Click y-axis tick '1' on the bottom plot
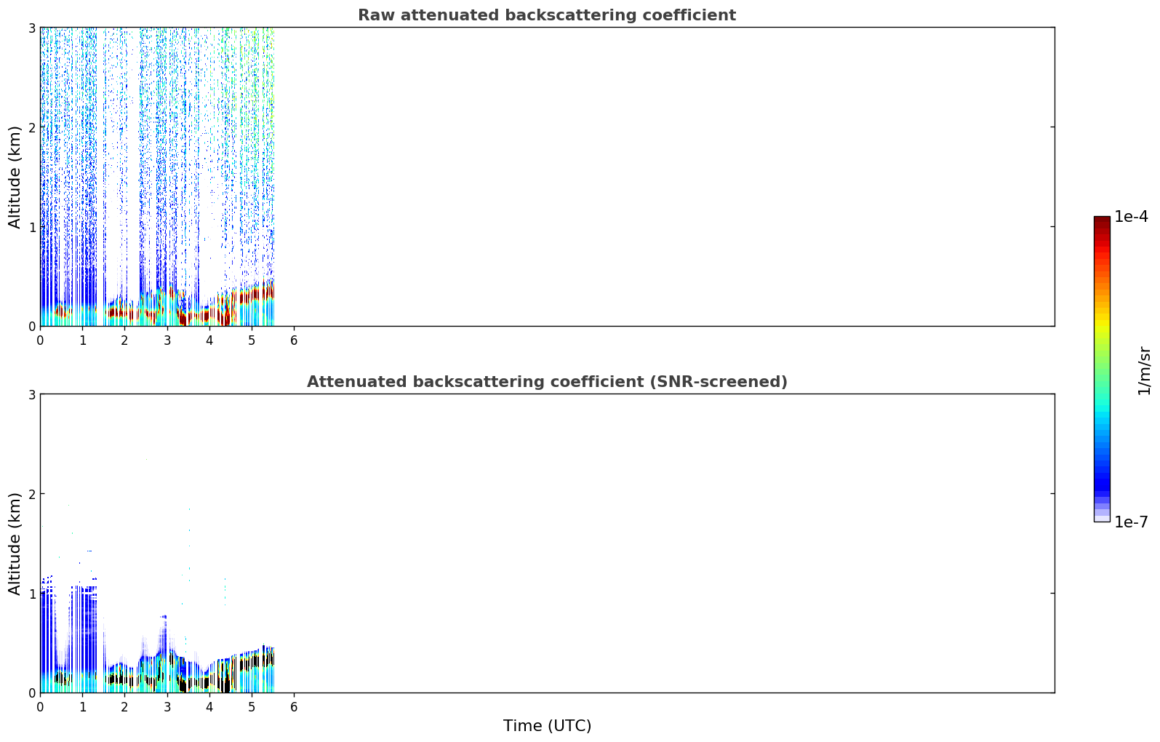This screenshot has width=1160, height=742. point(31,594)
